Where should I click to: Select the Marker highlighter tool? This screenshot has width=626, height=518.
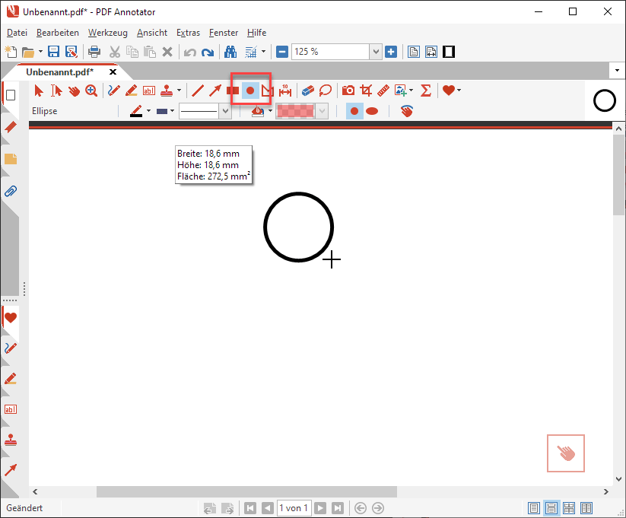coord(132,91)
